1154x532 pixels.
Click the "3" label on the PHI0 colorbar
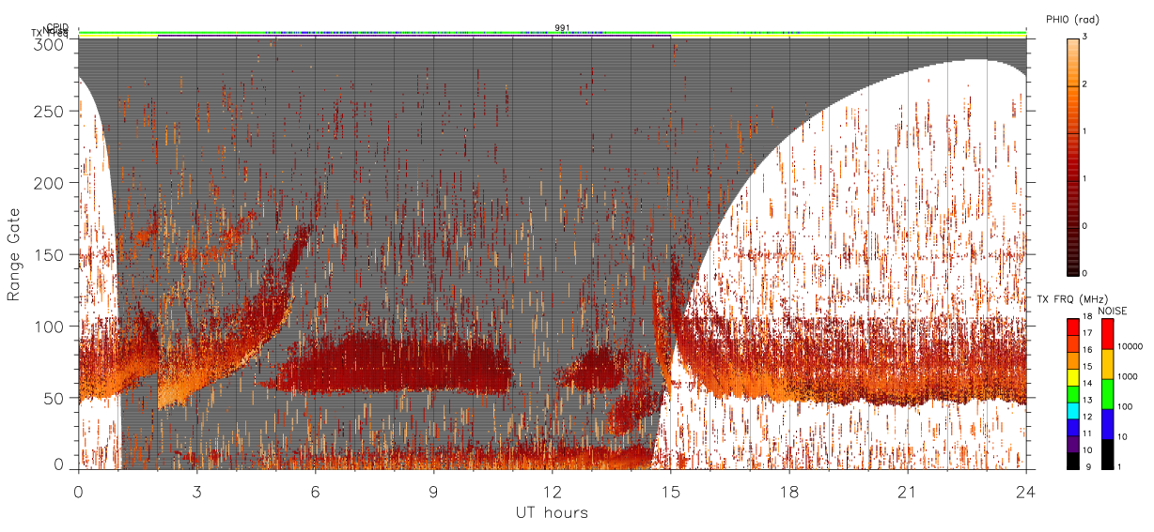click(x=1084, y=38)
